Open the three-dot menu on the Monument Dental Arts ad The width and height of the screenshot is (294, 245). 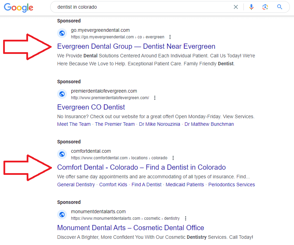[x=186, y=218]
